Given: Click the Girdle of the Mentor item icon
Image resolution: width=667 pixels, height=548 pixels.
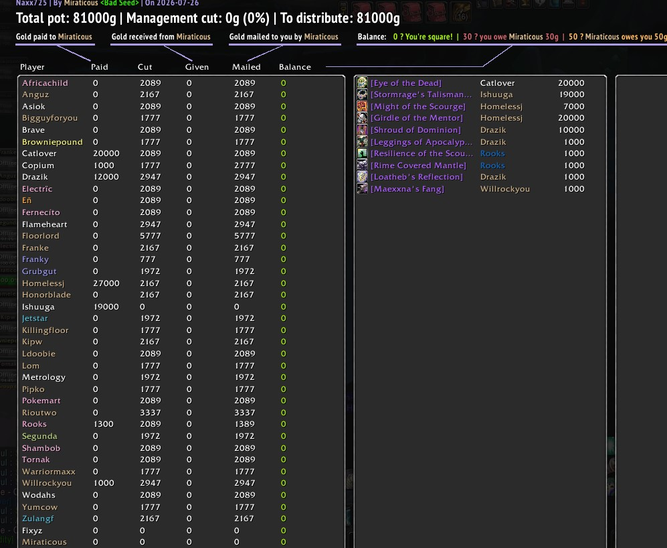Looking at the screenshot, I should [x=362, y=118].
